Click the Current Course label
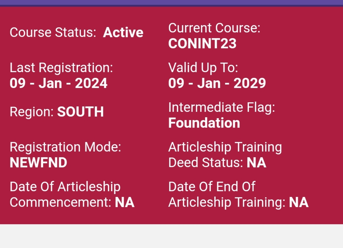This screenshot has width=343, height=248. (x=214, y=28)
